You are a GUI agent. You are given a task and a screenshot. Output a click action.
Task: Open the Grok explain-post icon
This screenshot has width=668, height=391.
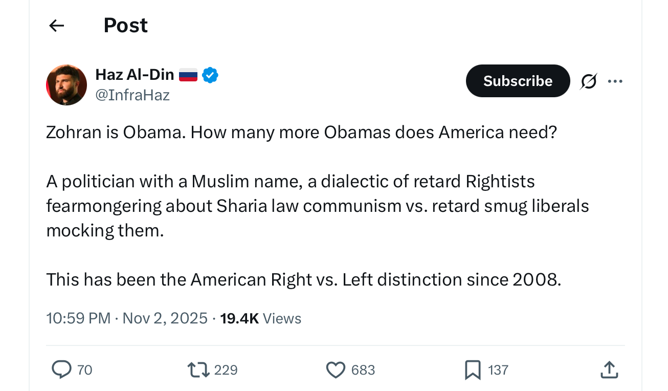[589, 81]
